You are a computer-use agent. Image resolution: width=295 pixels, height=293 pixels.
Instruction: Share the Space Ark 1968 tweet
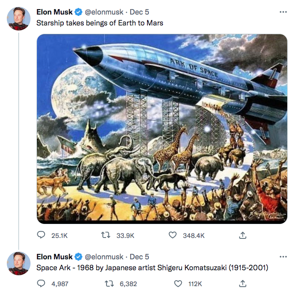243,283
